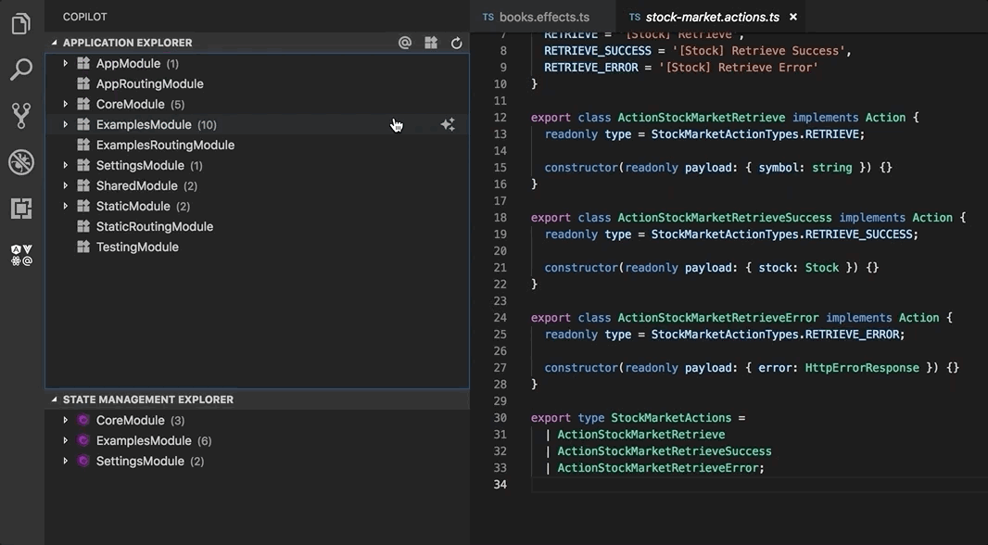Click '[Stock] Retrieve Error' string on line 9

coord(739,68)
